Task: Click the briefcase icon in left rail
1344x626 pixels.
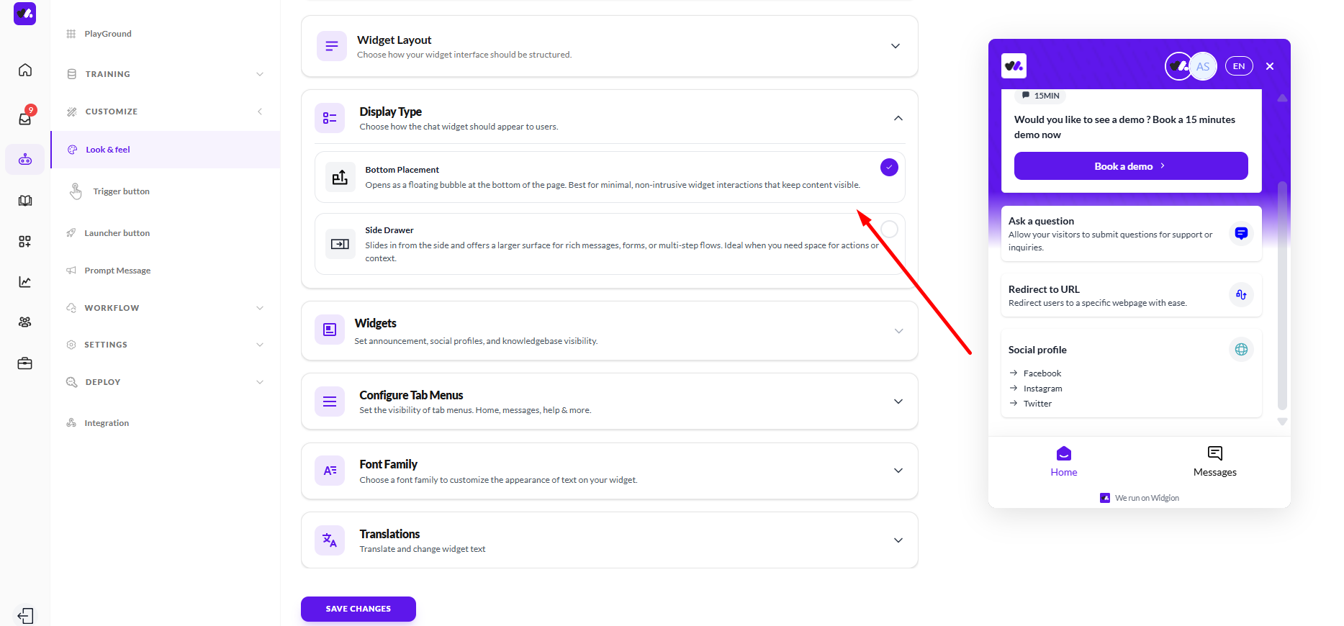Action: click(x=25, y=363)
